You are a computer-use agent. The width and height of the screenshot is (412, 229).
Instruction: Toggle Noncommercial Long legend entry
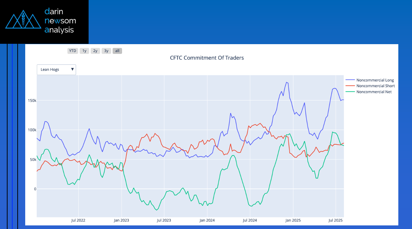375,80
